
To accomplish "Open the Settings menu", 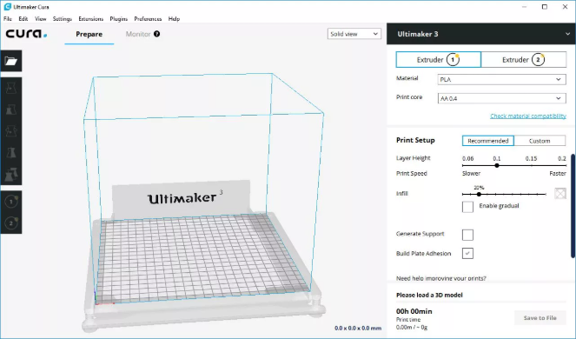I will 62,19.
